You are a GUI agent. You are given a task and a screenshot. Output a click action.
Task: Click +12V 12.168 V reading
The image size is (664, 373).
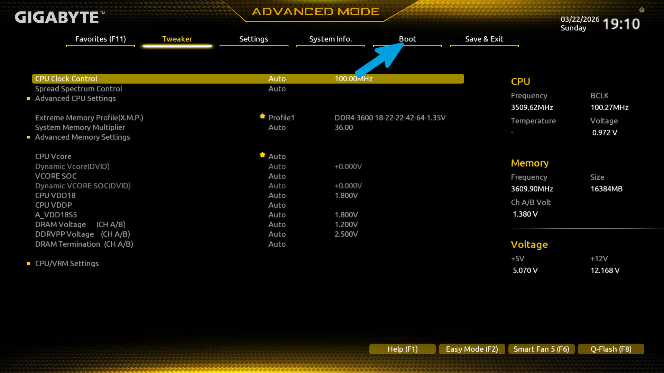pos(605,270)
